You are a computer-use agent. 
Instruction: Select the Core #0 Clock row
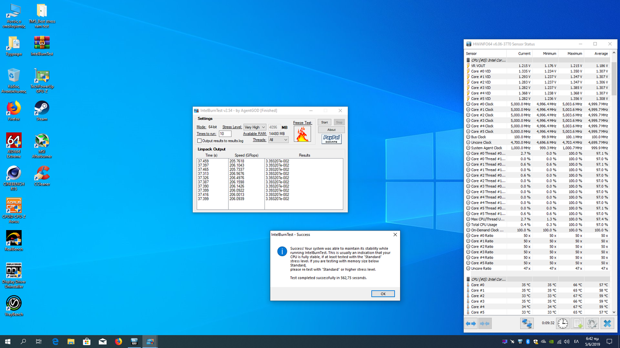pos(537,104)
